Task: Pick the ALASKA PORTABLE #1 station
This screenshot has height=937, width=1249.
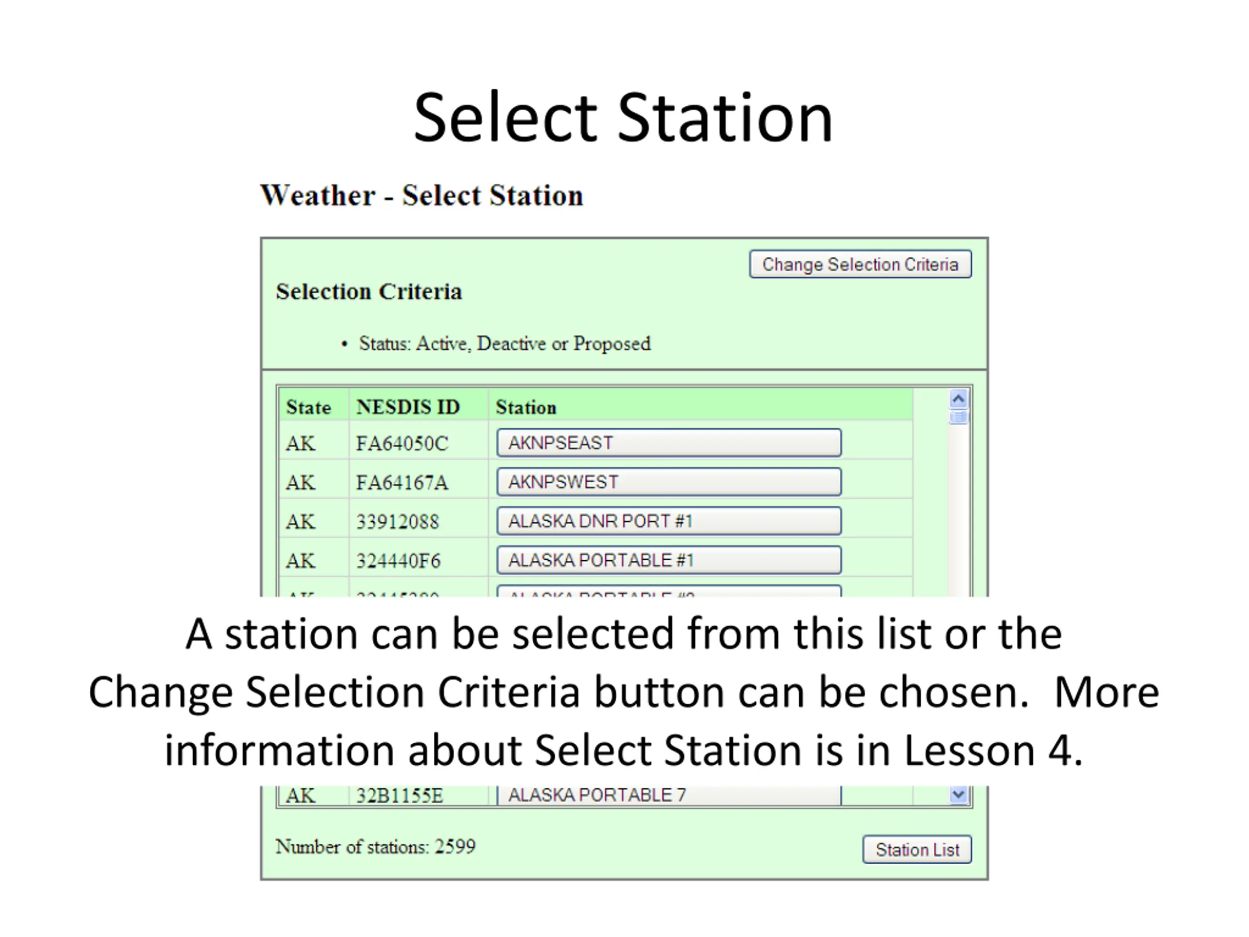Action: pos(668,560)
